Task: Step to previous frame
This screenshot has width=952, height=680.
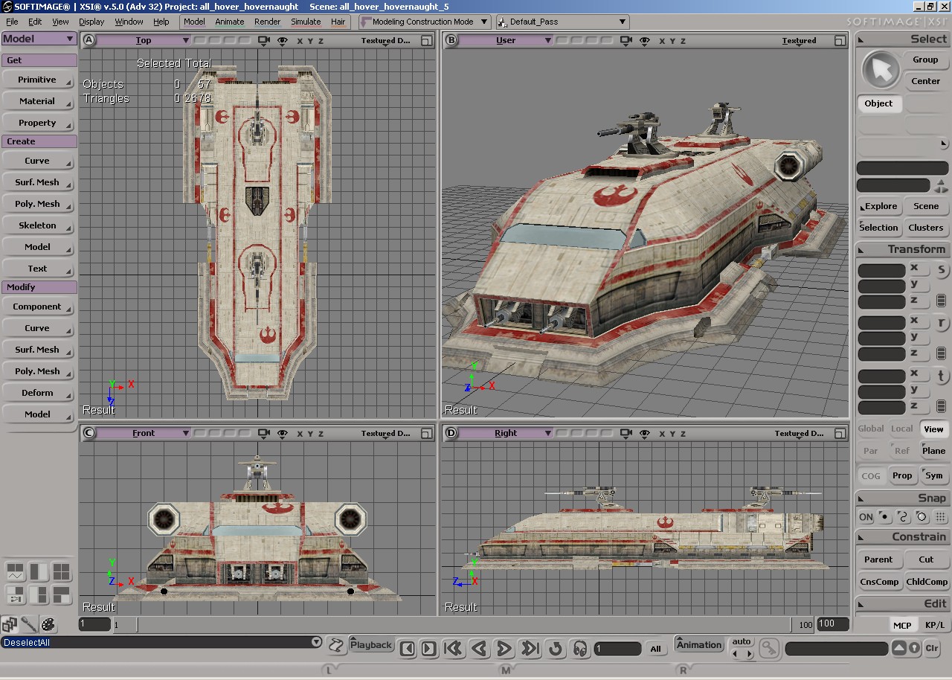Action: click(408, 649)
